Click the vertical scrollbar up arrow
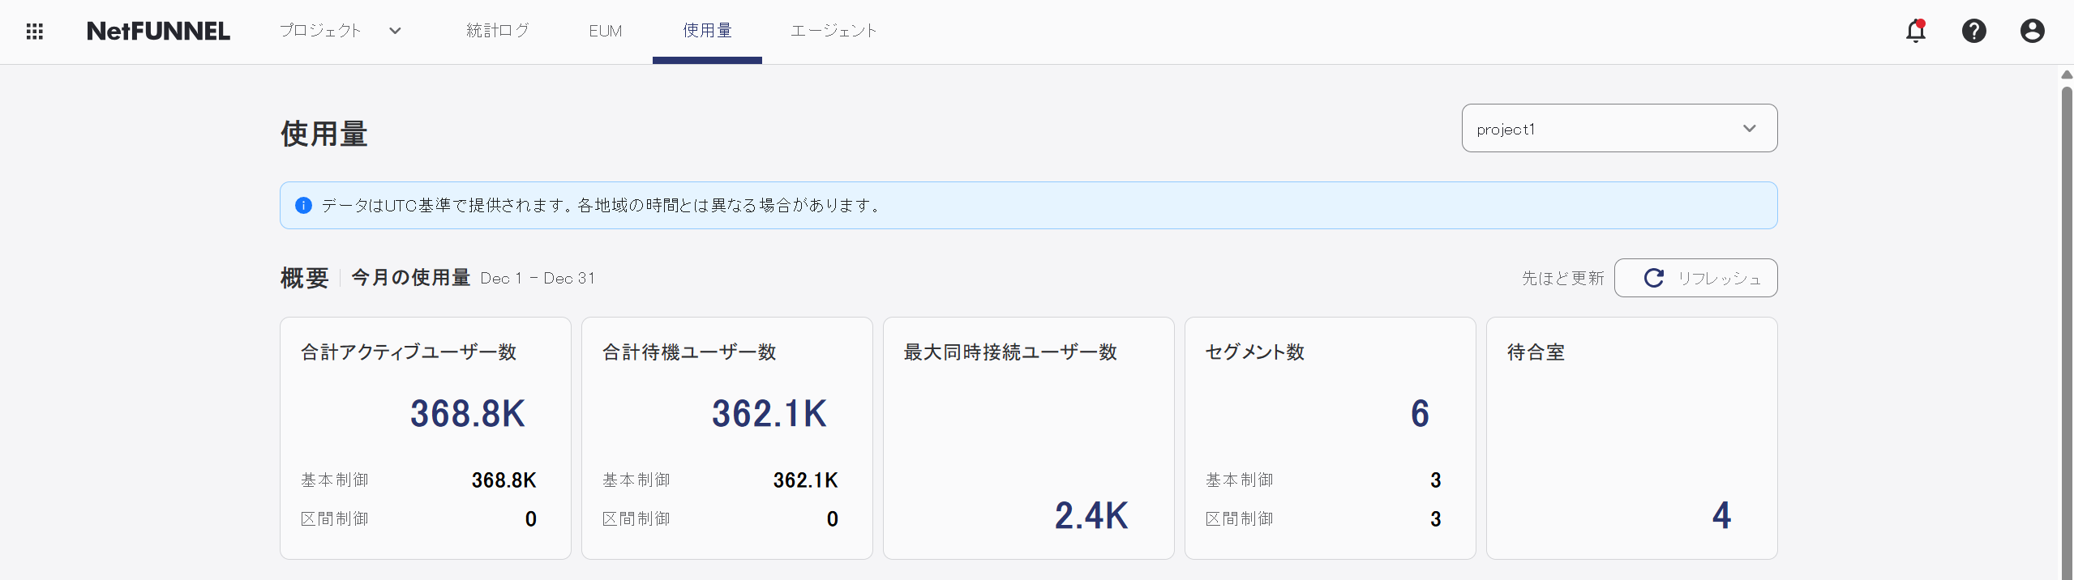 click(2067, 75)
